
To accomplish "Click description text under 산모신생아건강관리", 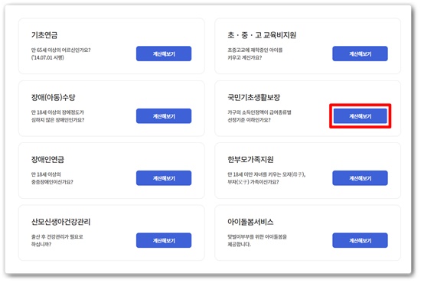I will tap(57, 240).
